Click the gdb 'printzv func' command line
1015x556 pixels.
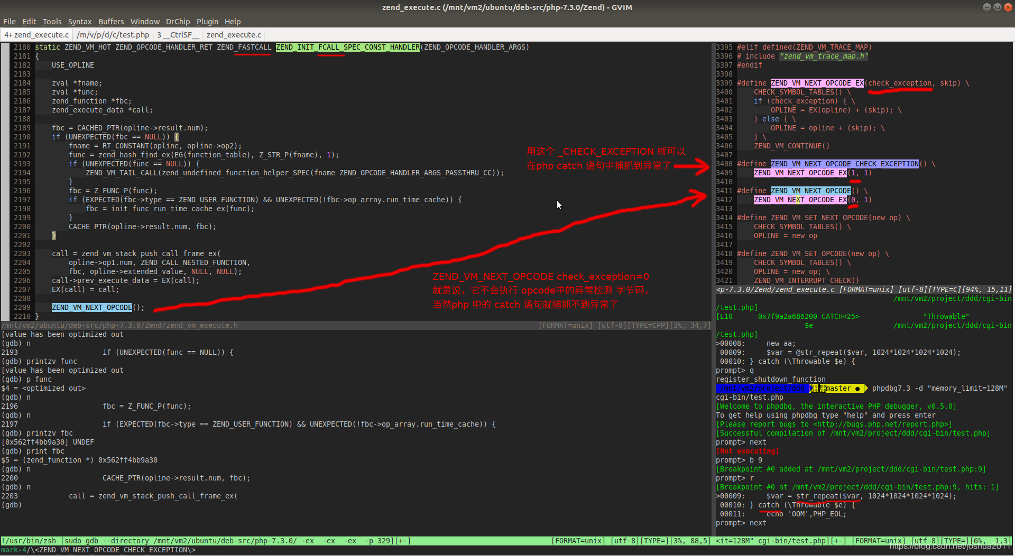[39, 362]
